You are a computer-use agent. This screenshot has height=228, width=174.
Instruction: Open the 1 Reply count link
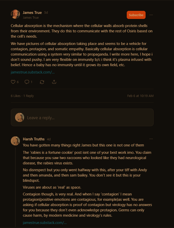click(28, 96)
